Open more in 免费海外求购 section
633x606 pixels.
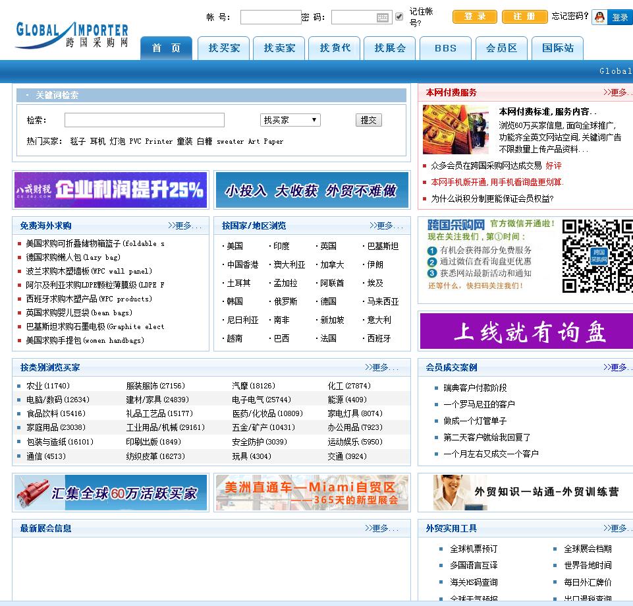click(184, 226)
